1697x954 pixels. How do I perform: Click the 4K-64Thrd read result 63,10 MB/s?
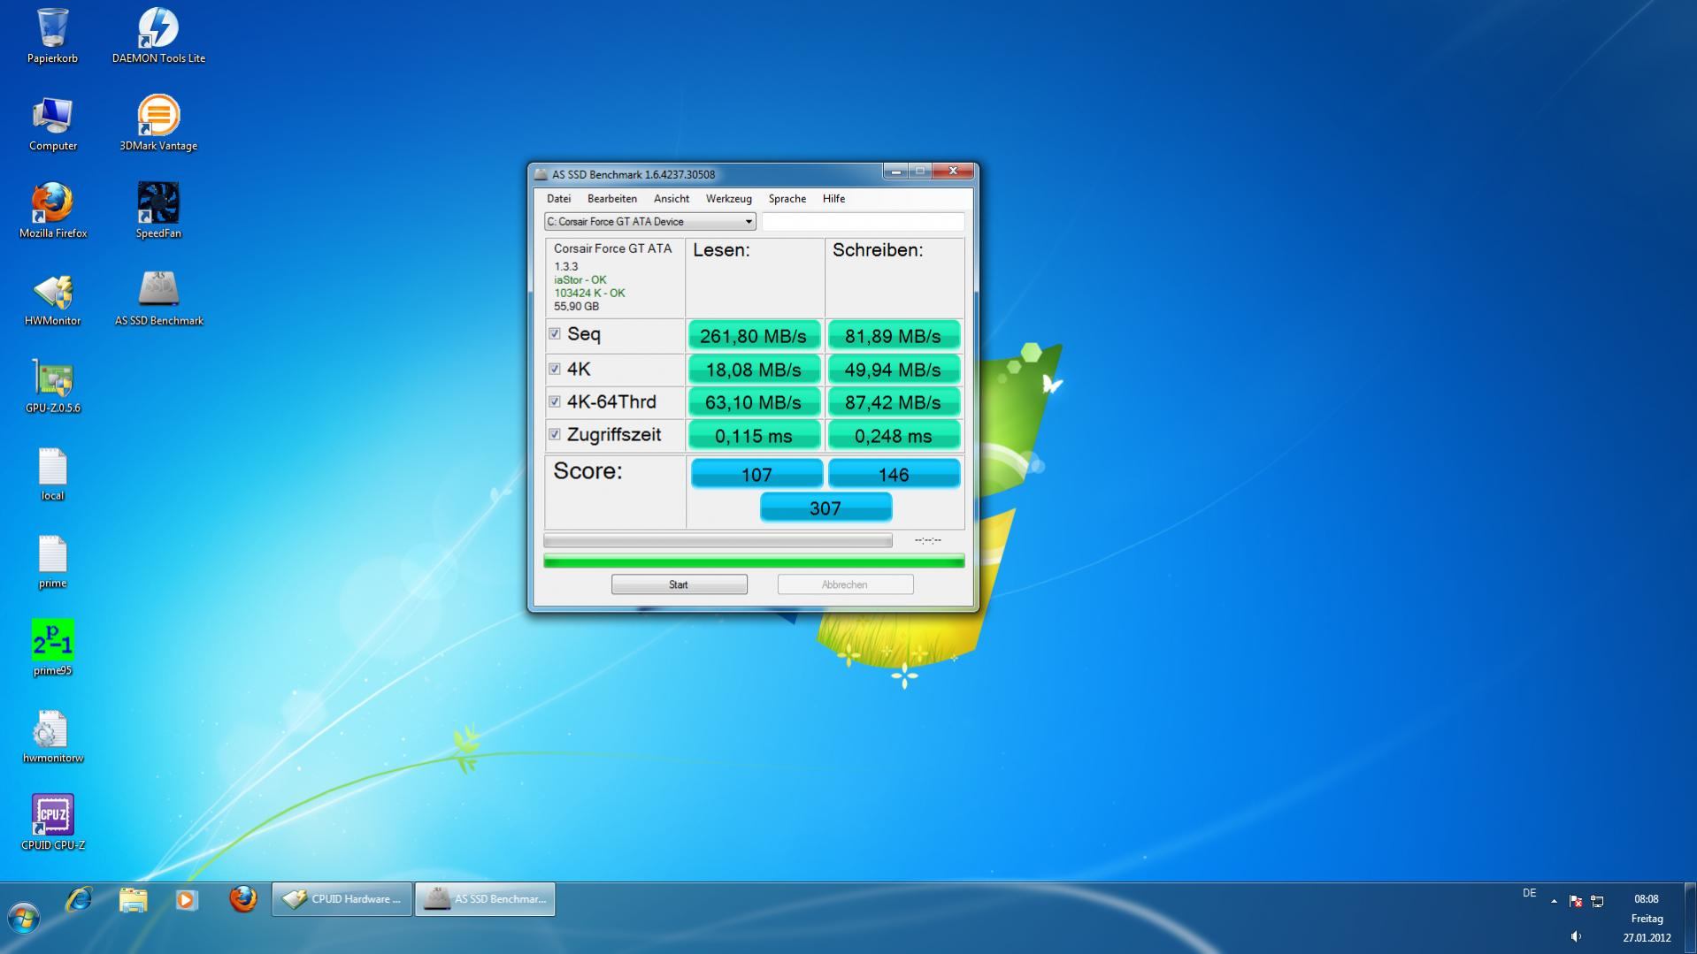754,402
